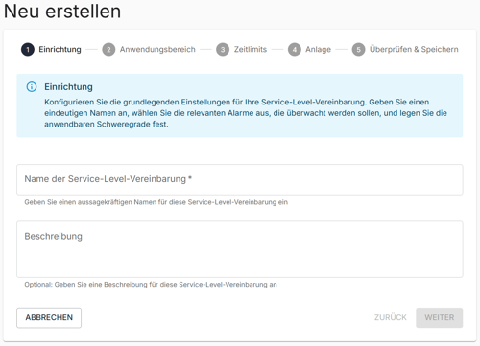Click the Einrichtung heading in the info banner
480x346 pixels.
click(x=68, y=87)
